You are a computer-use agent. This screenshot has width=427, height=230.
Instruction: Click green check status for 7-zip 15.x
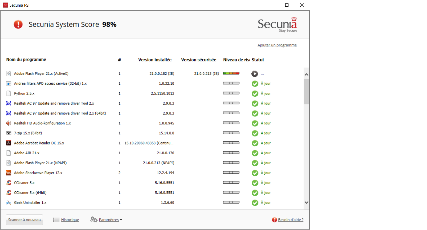(255, 133)
